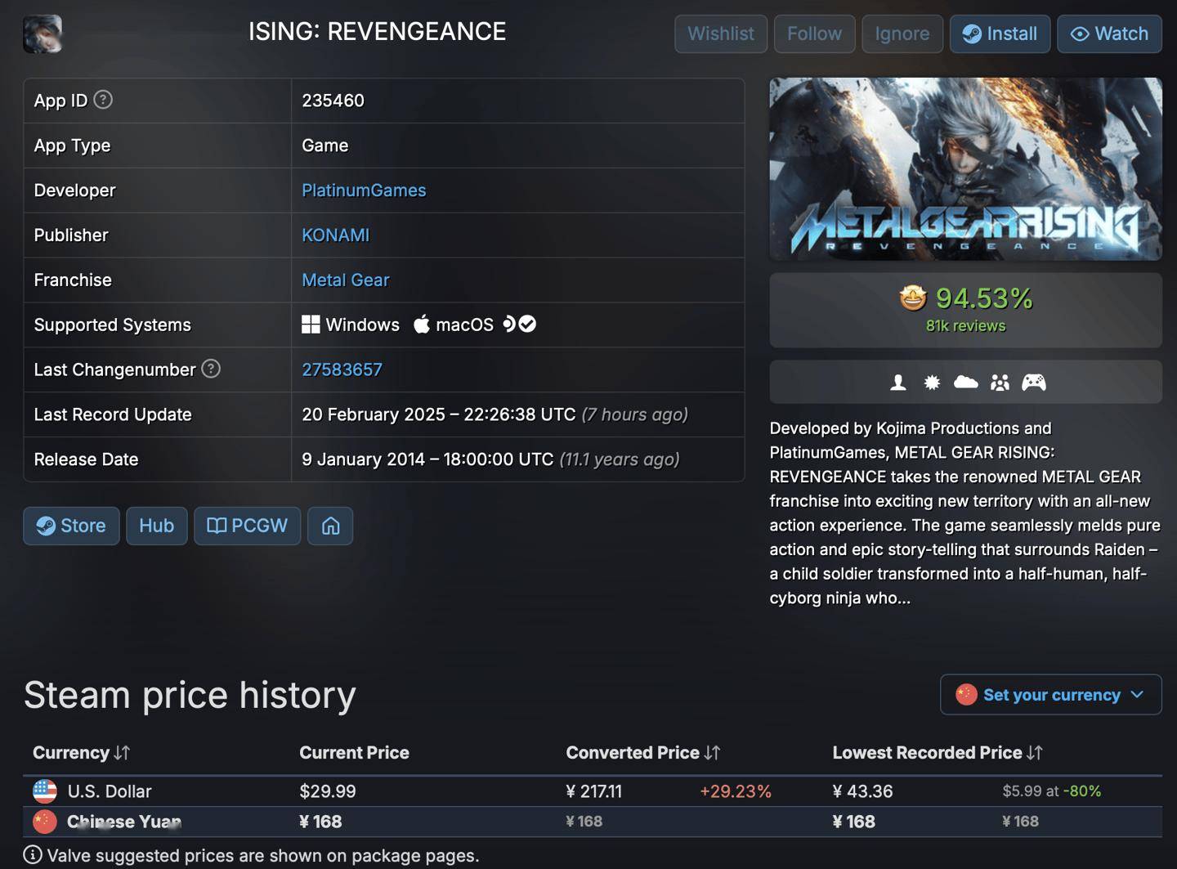Open PlatinumGames developer link
The height and width of the screenshot is (869, 1177).
tap(364, 190)
